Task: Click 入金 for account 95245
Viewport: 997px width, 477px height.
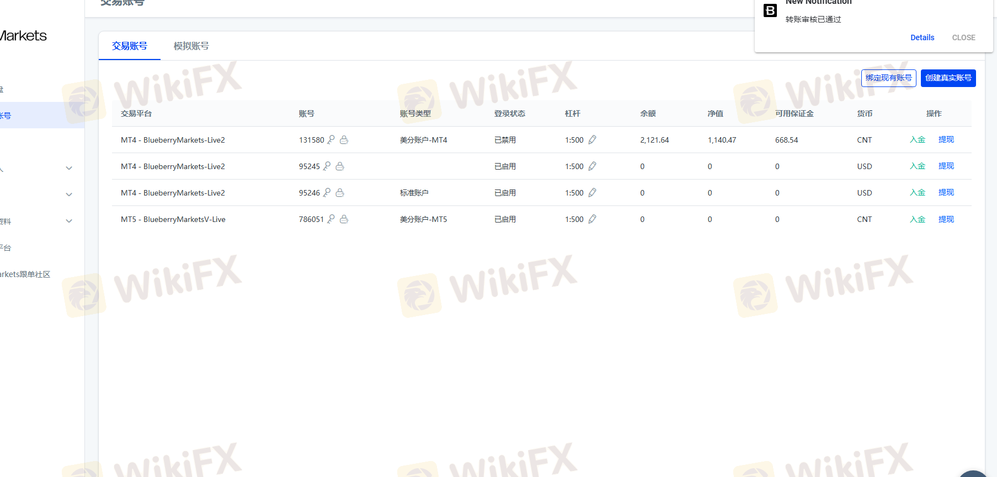Action: (918, 166)
